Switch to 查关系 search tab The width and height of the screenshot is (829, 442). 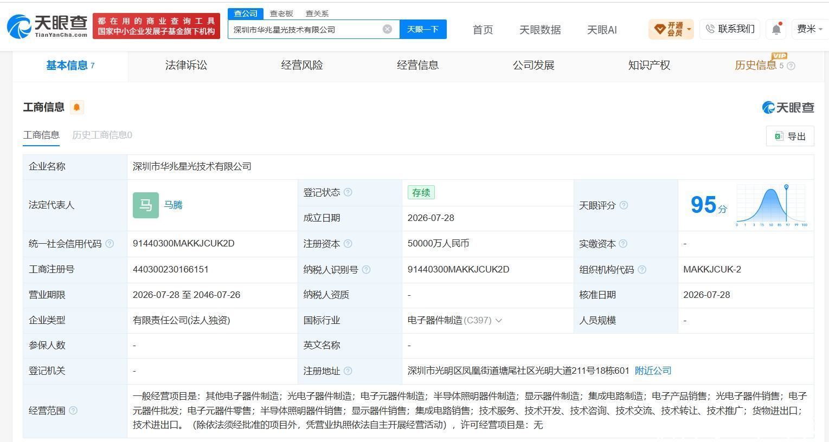[317, 14]
